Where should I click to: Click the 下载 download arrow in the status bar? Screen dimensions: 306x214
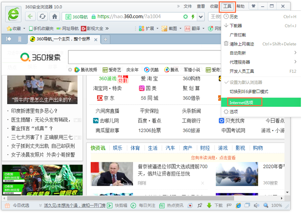pyautogui.click(x=209, y=205)
